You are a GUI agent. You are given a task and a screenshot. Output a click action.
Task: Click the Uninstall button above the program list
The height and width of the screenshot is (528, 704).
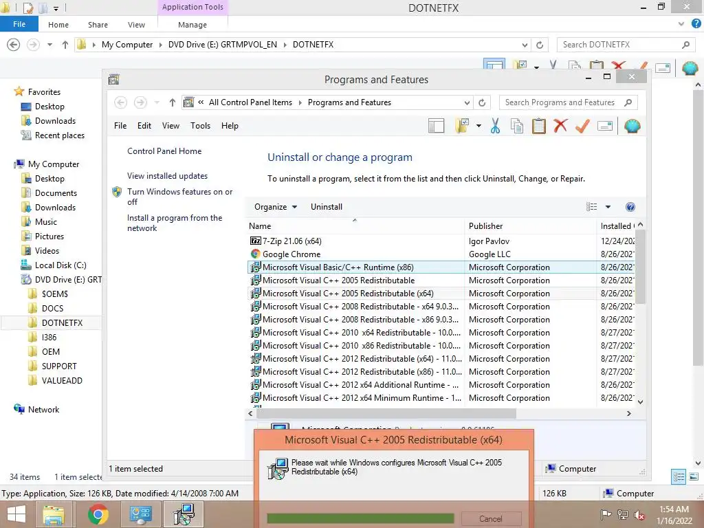pos(327,207)
